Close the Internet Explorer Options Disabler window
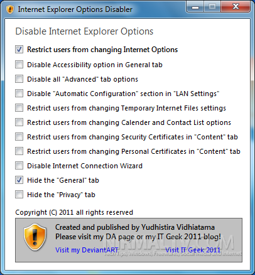Image resolution: width=255 pixels, height=275 pixels. click(236, 7)
